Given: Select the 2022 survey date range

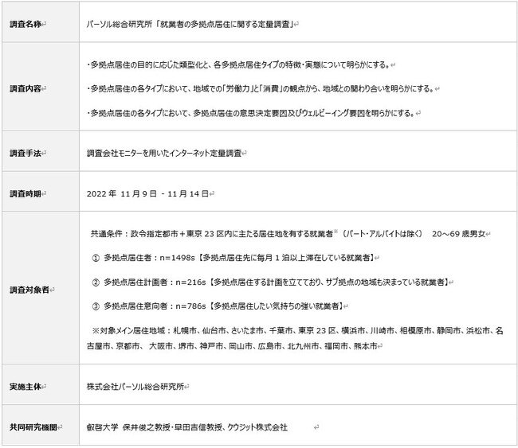Looking at the screenshot, I should pos(149,193).
